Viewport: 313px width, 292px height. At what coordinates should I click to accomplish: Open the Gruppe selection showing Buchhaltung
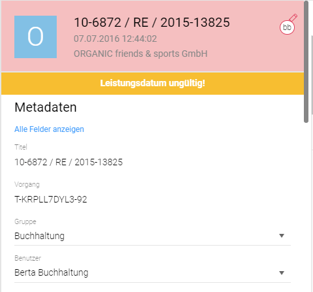click(x=153, y=236)
